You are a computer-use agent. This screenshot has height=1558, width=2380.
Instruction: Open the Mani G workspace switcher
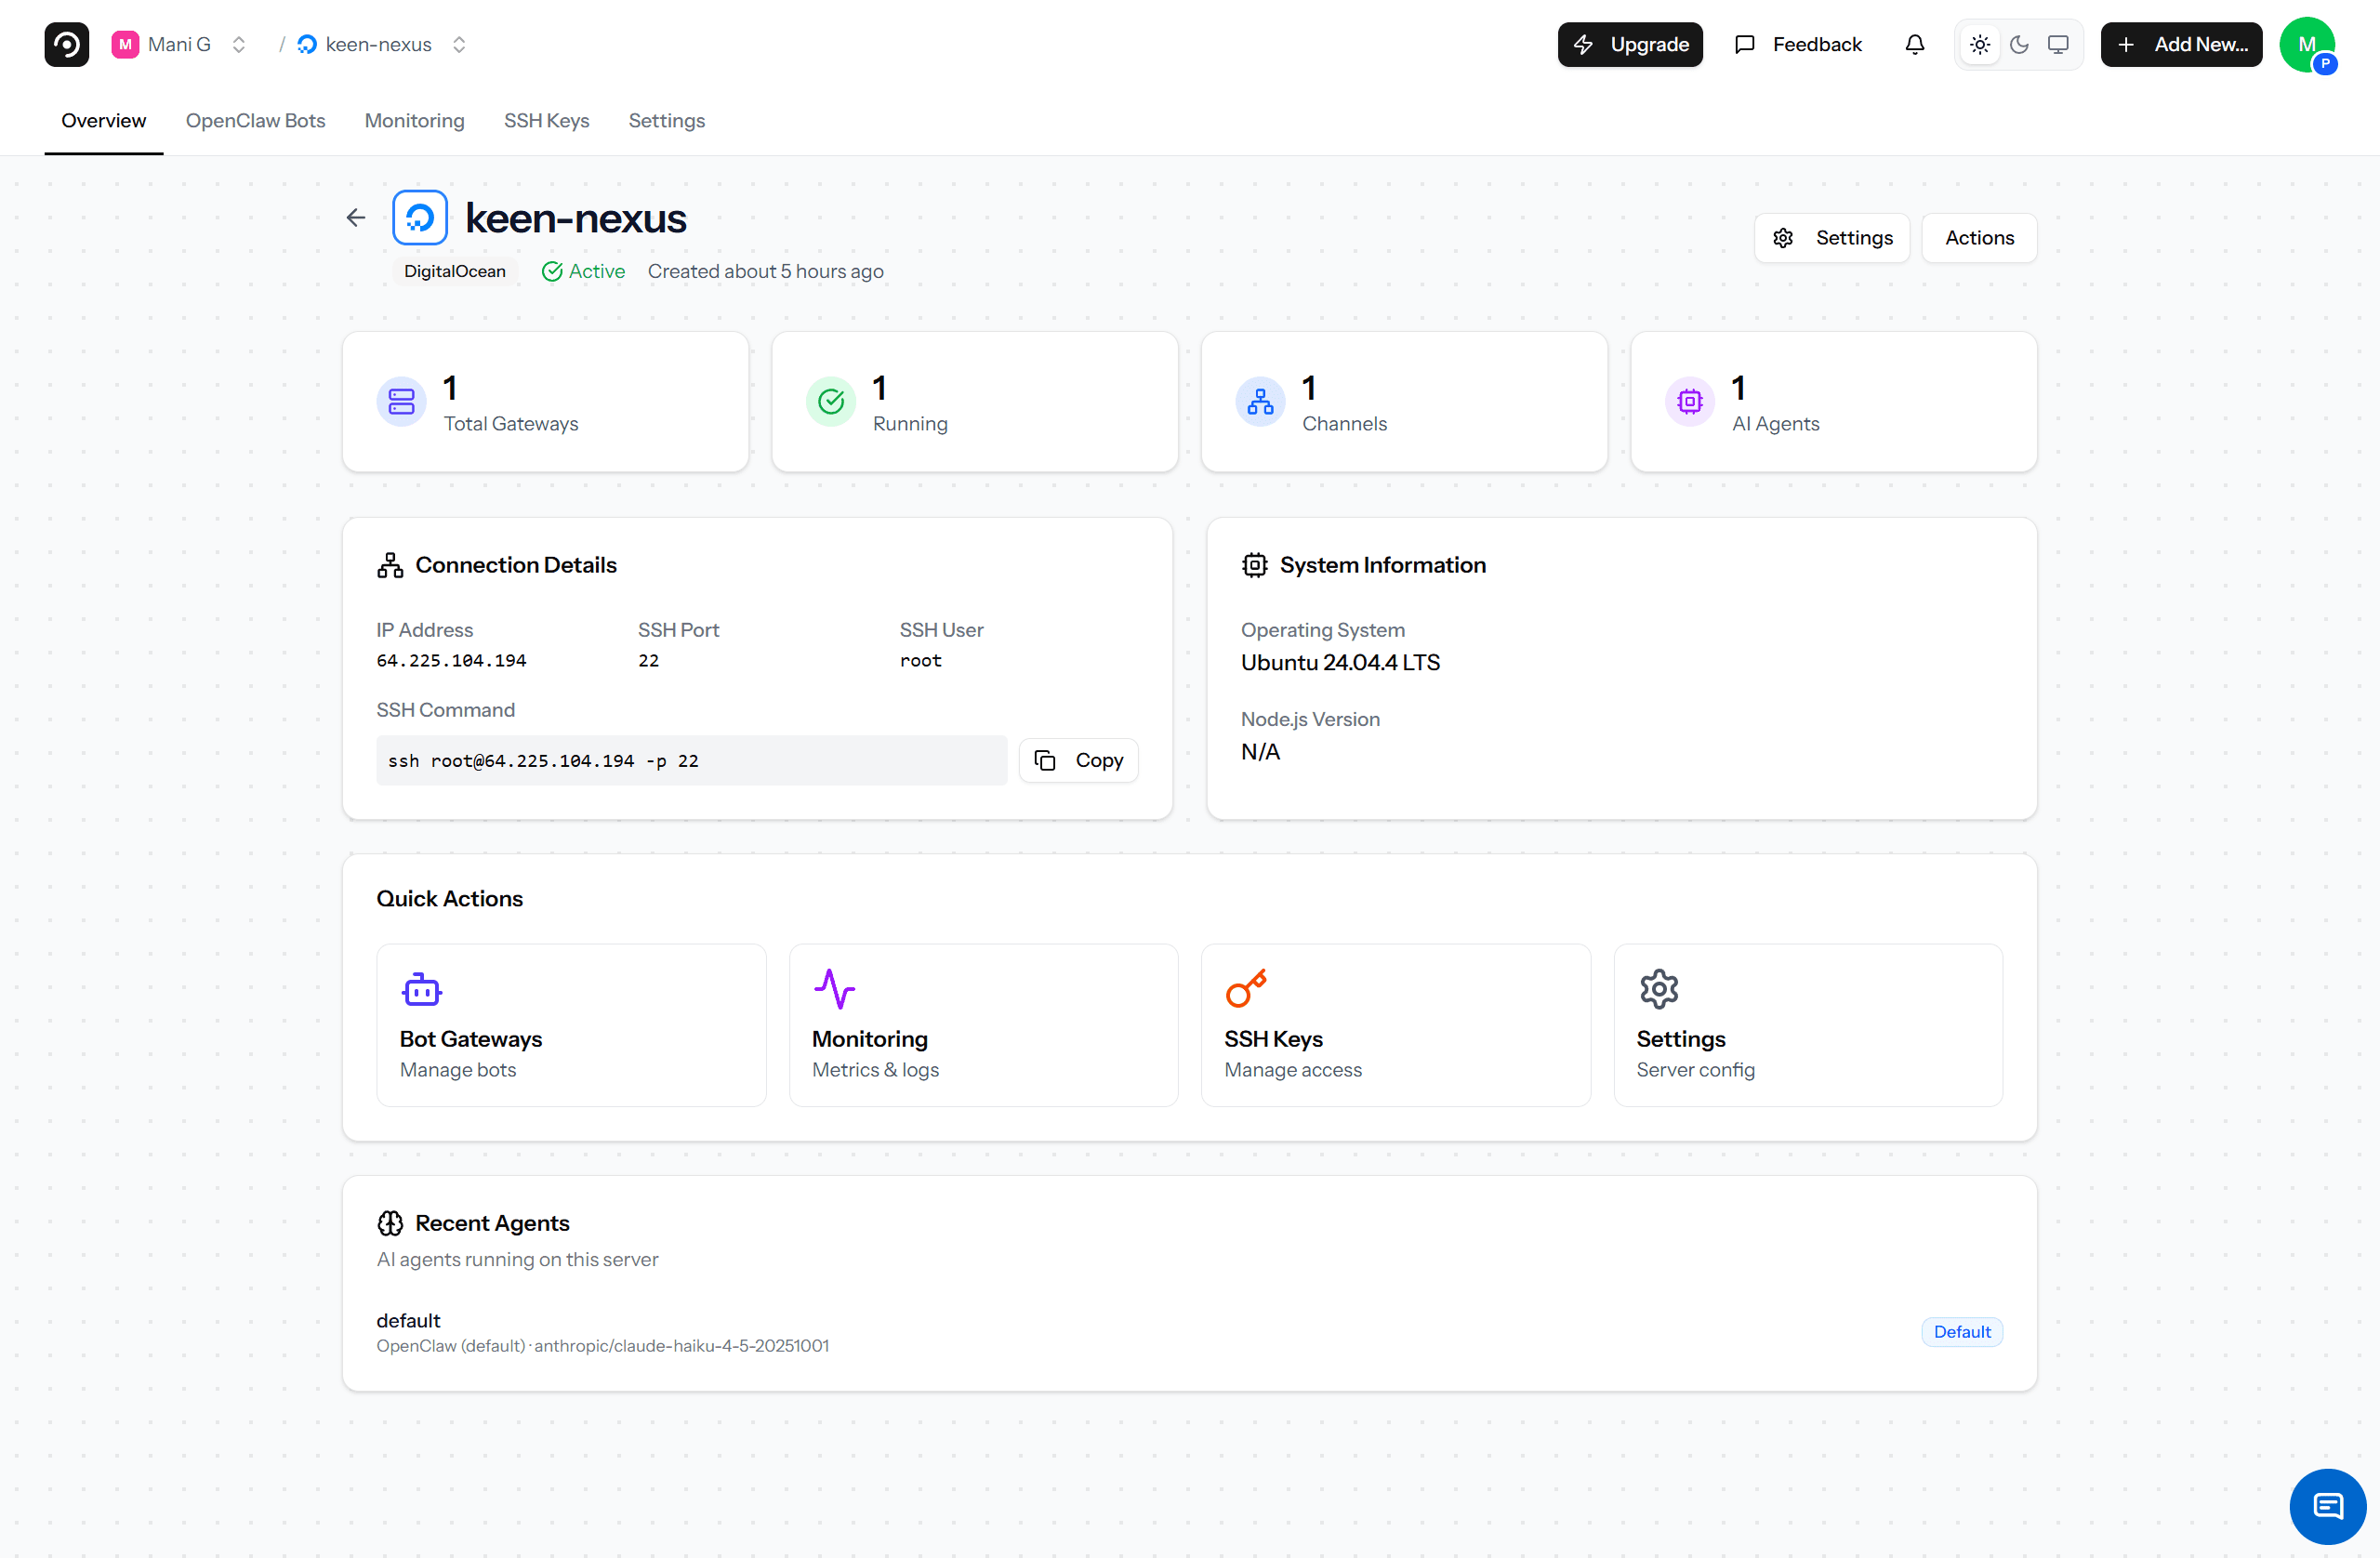coord(238,44)
